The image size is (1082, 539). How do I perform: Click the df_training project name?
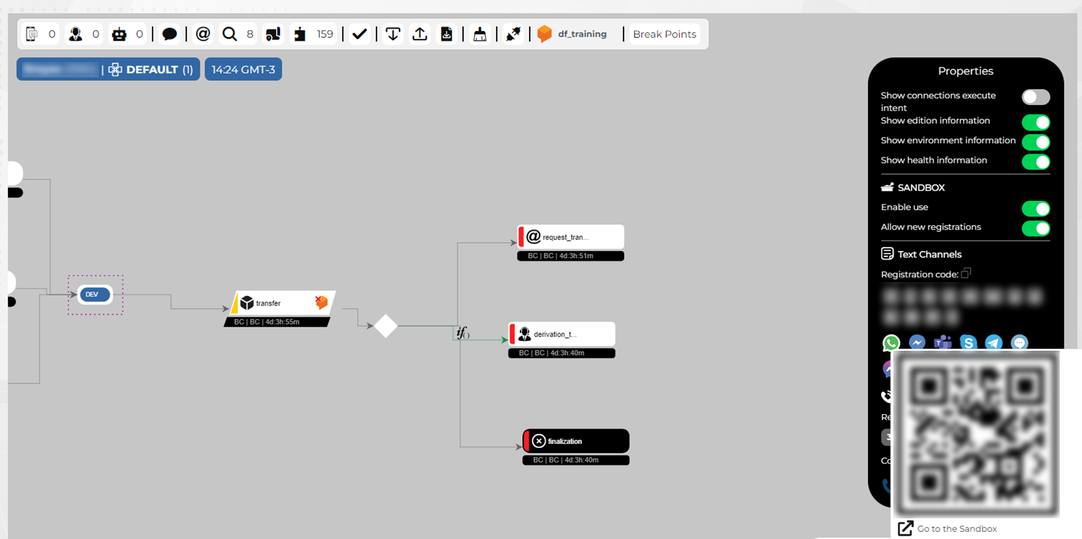coord(582,34)
